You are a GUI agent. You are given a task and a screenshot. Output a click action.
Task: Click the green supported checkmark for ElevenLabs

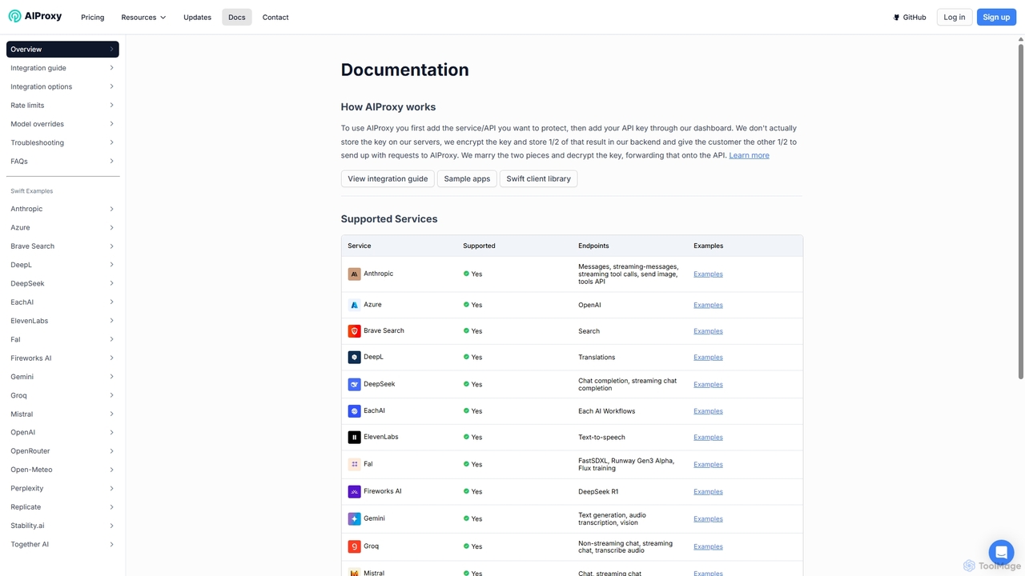[x=466, y=437]
